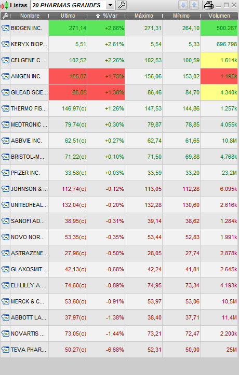The width and height of the screenshot is (239, 375).
Task: Open chart icon for ABBVIE INC.
Action: [5, 141]
